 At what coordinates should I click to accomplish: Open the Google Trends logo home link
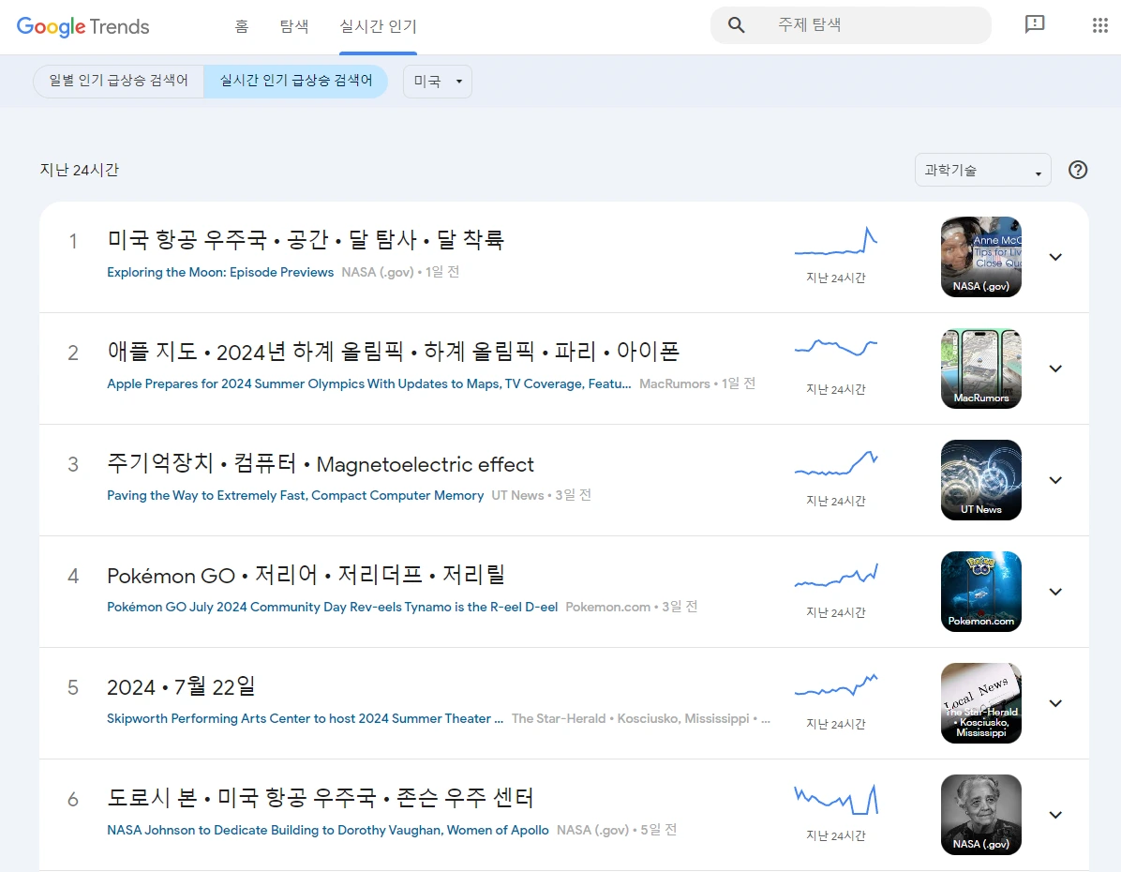pyautogui.click(x=82, y=26)
